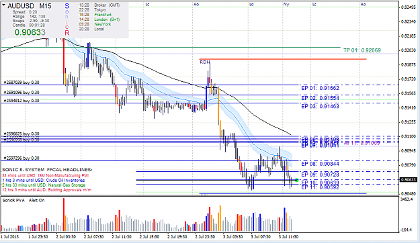Click the AUDUSD M15 symbol title
Screen dimensions: 420x243
coord(30,6)
